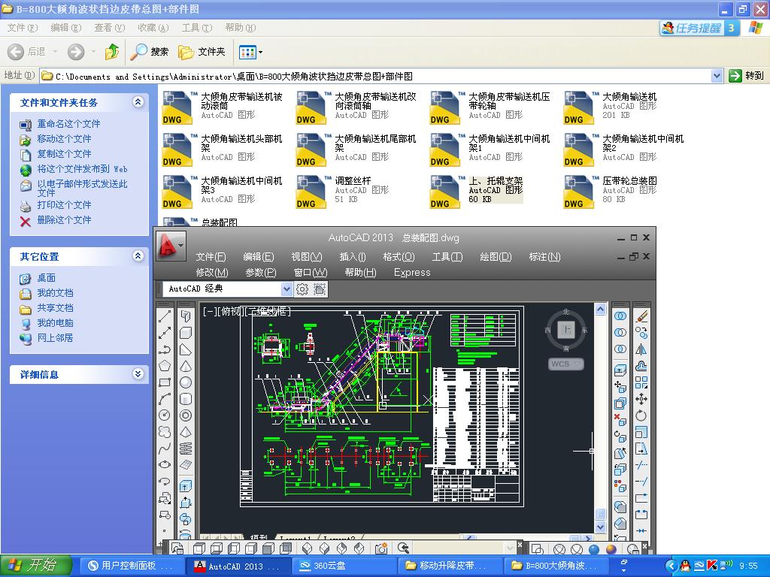
Task: Select the Mirror tool in the modify toolbar
Action: pyautogui.click(x=641, y=349)
